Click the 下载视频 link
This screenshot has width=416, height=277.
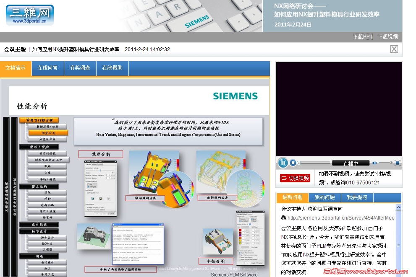click(x=387, y=37)
